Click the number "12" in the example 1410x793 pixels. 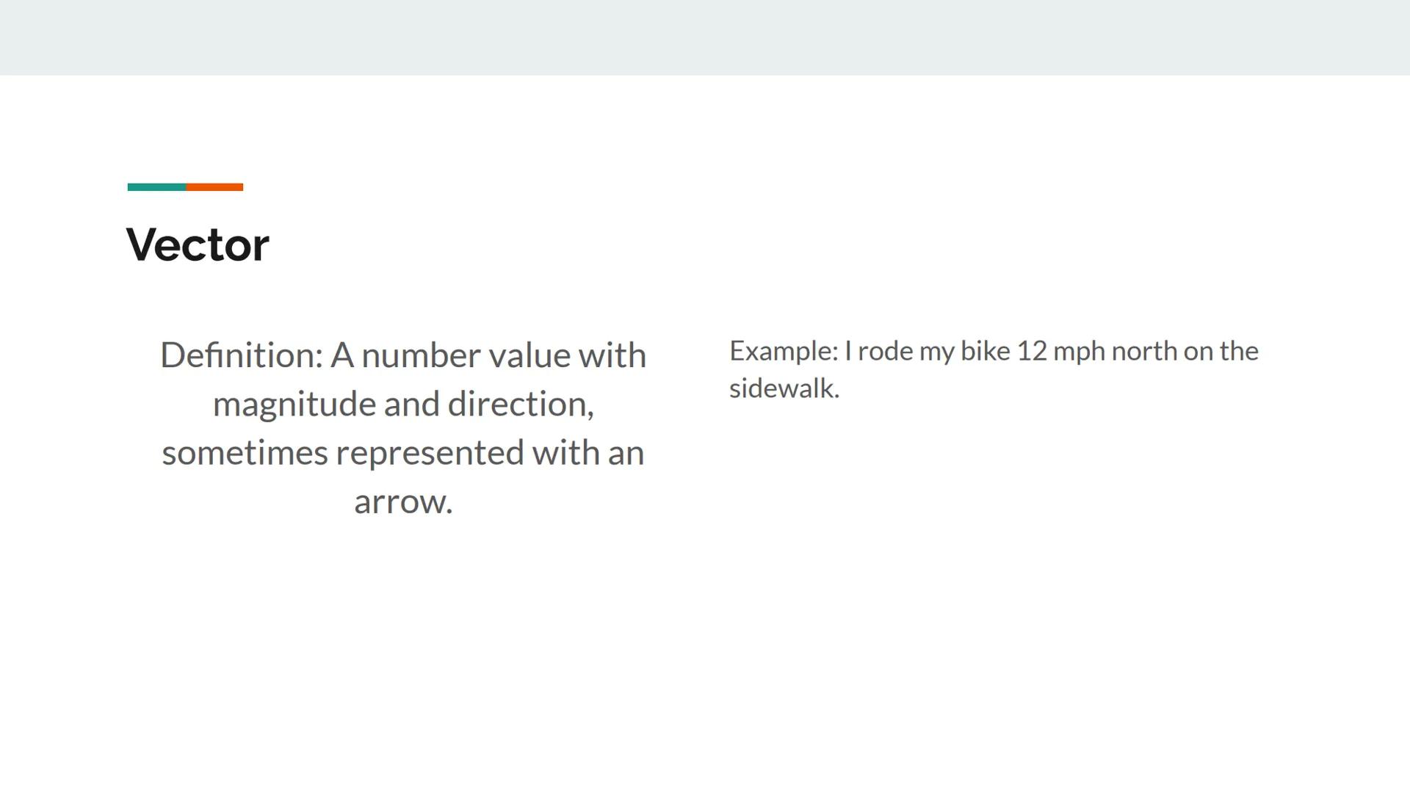tap(1031, 351)
